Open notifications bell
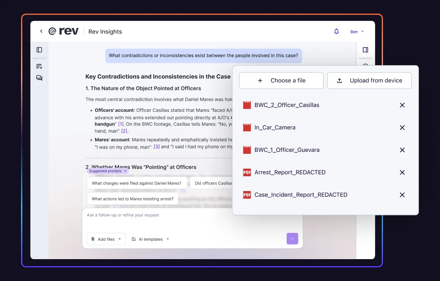 336,31
